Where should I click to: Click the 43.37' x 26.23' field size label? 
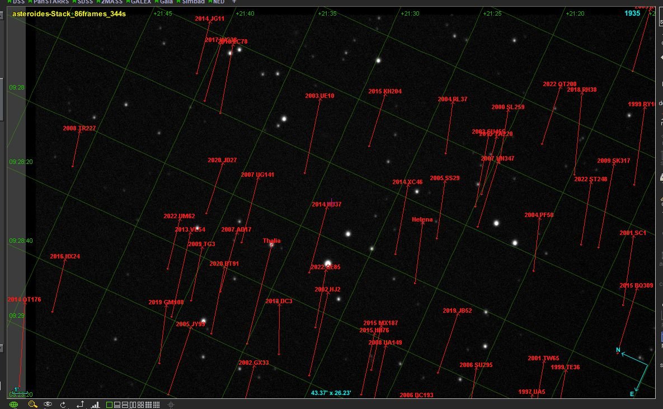[x=331, y=393]
